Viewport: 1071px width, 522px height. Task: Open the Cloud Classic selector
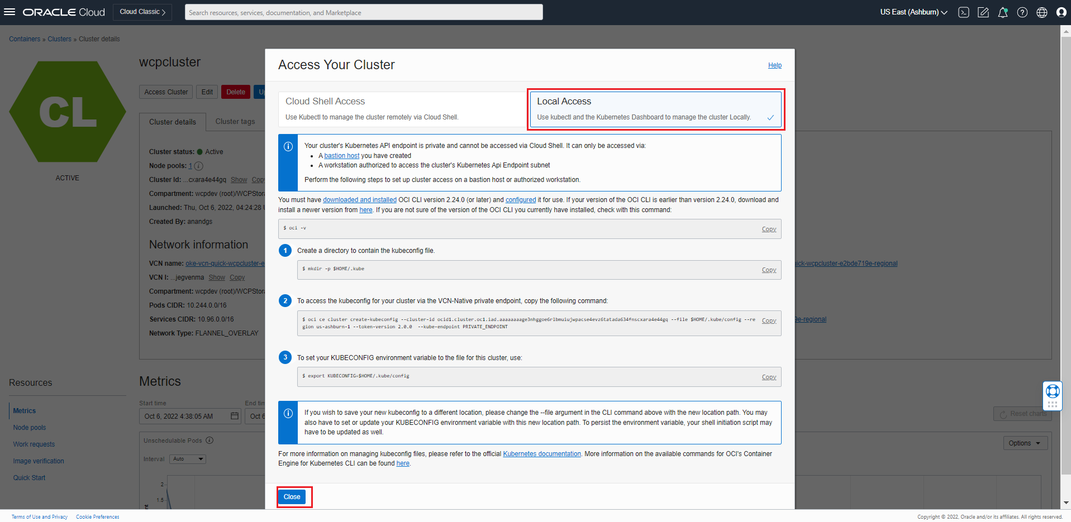click(x=142, y=12)
